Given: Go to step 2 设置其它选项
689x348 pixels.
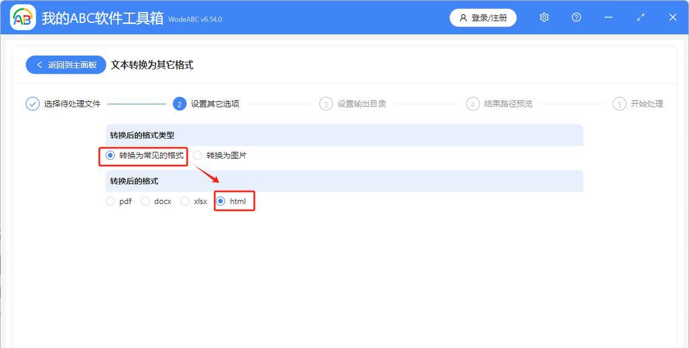Looking at the screenshot, I should [x=206, y=104].
